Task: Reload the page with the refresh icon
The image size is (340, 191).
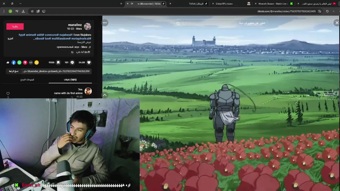Action: tap(327, 11)
